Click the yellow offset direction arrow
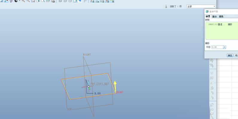This screenshot has height=119, width=238. 115,86
